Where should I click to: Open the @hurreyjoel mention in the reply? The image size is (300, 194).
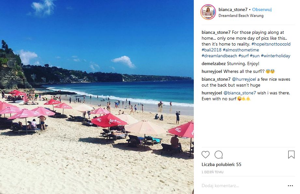(x=244, y=79)
